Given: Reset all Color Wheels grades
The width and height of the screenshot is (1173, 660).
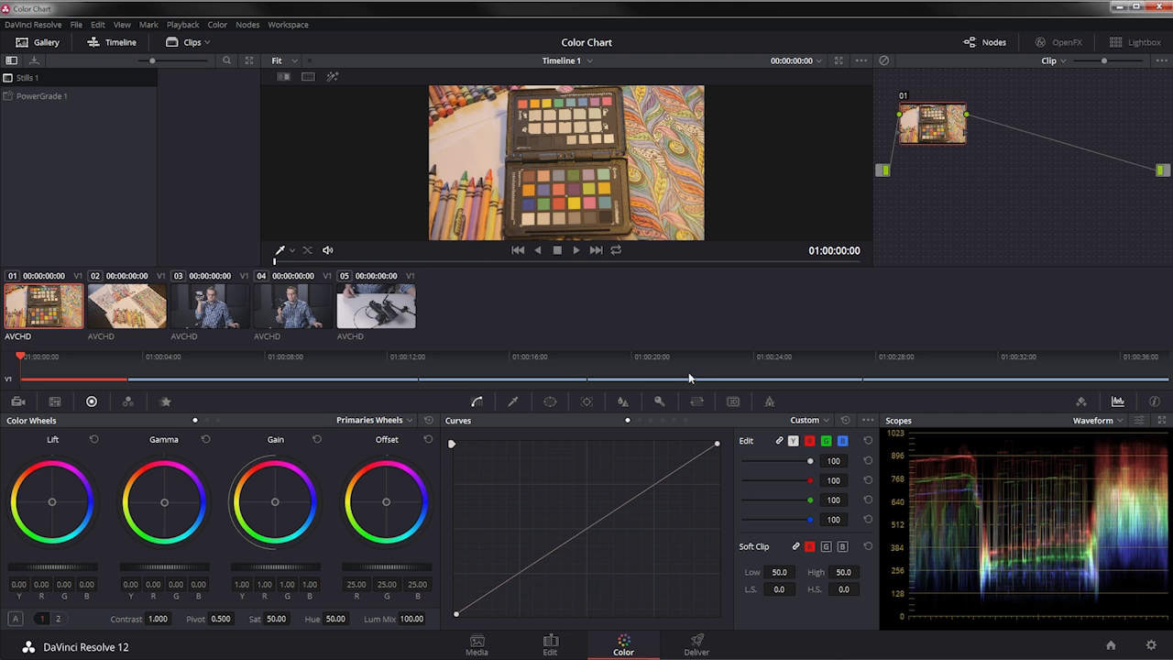Looking at the screenshot, I should 429,421.
